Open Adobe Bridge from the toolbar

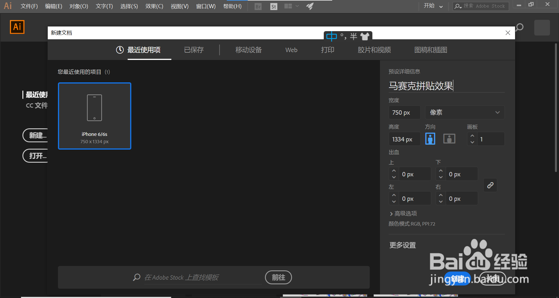click(258, 6)
